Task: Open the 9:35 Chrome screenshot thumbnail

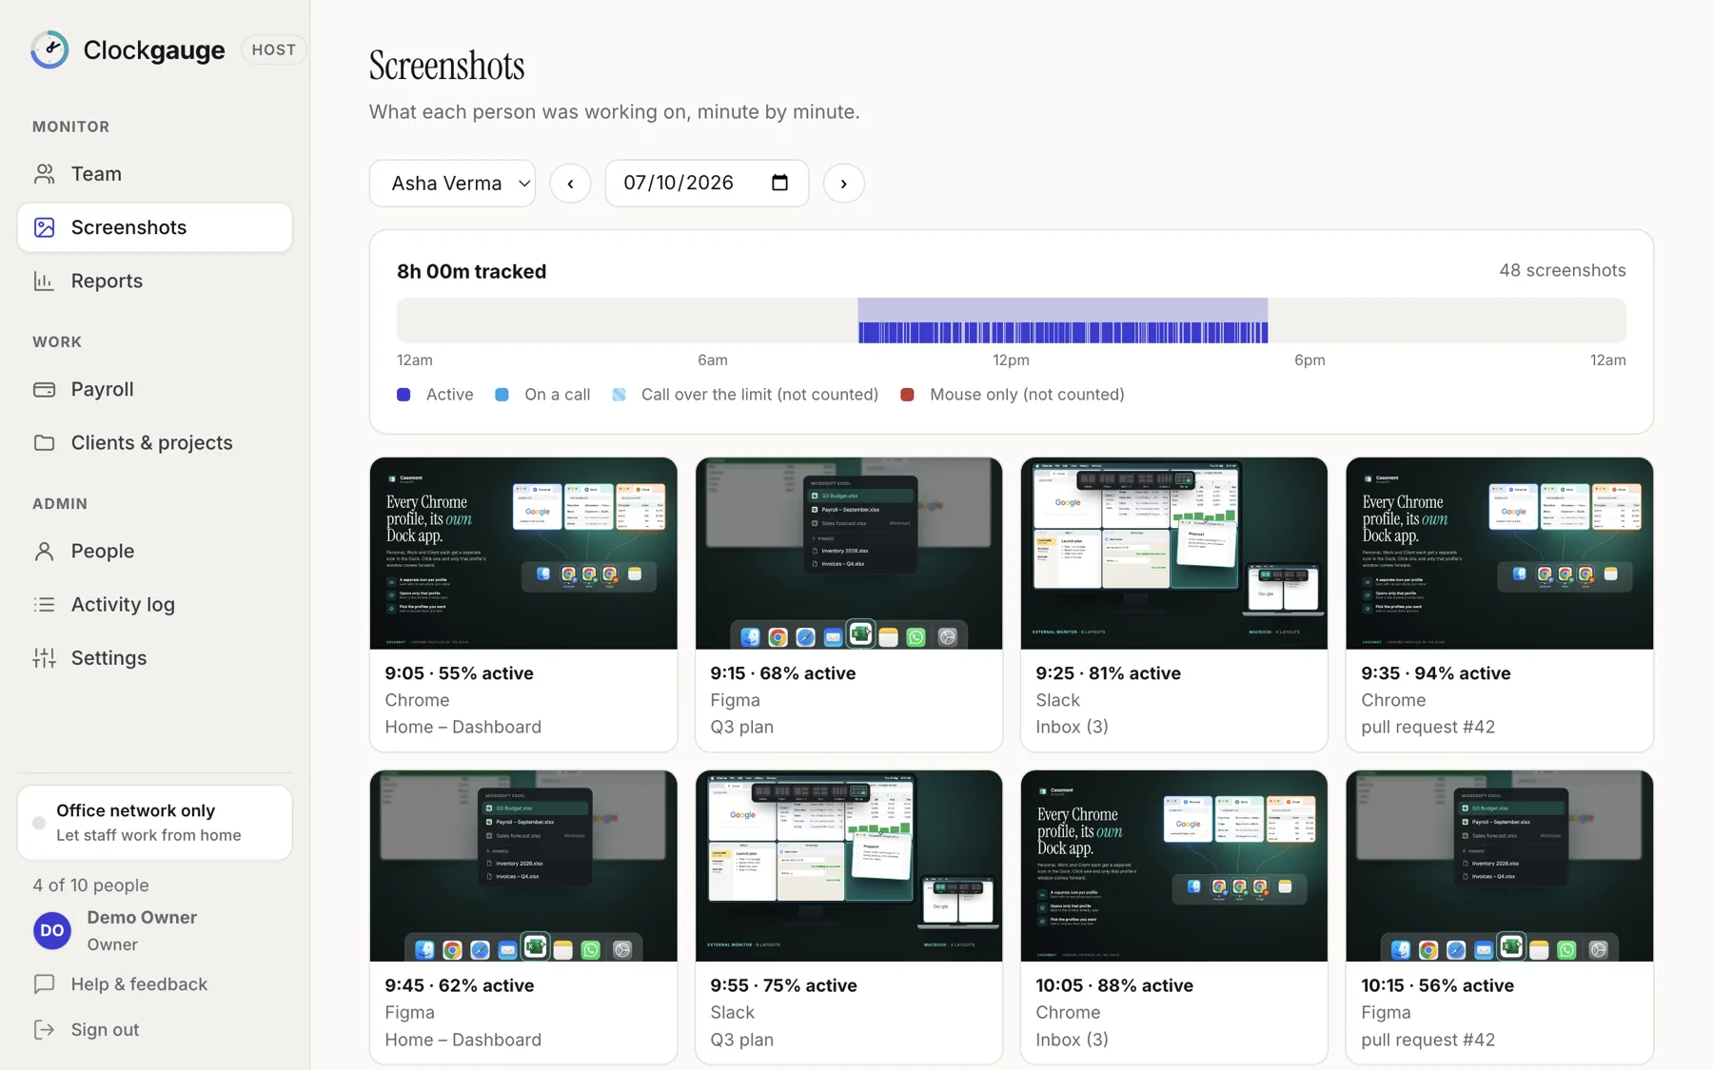Action: pyautogui.click(x=1499, y=554)
